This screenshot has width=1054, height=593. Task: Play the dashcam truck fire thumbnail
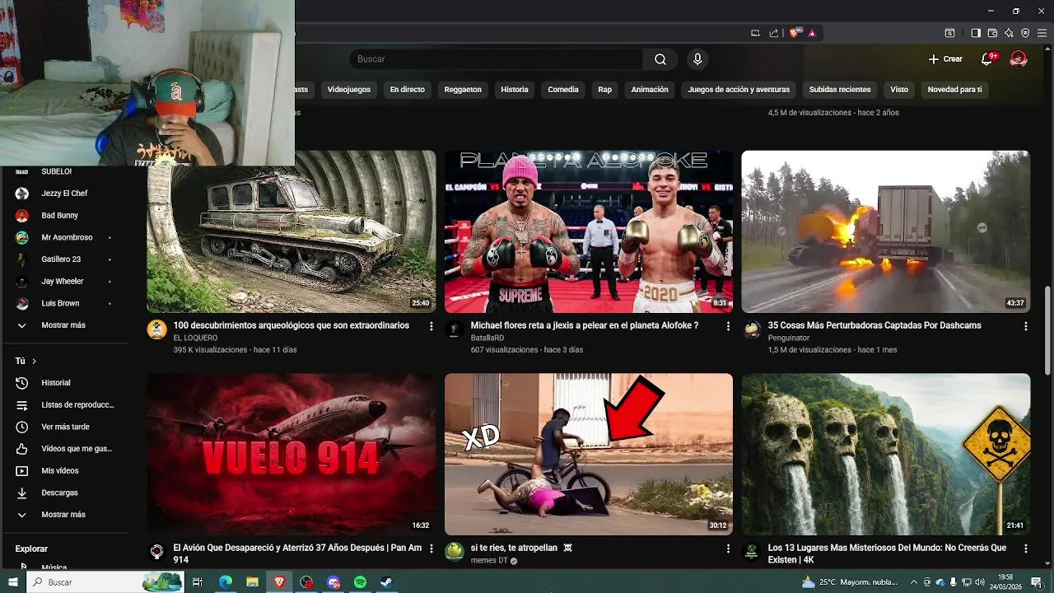coord(886,231)
